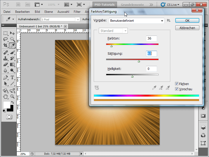Viewport: 209px width, 157px height.
Task: Select the Type tool
Action: [x=12, y=77]
